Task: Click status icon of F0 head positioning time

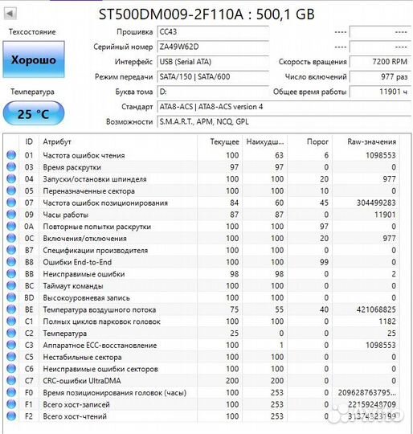Action: coord(11,392)
